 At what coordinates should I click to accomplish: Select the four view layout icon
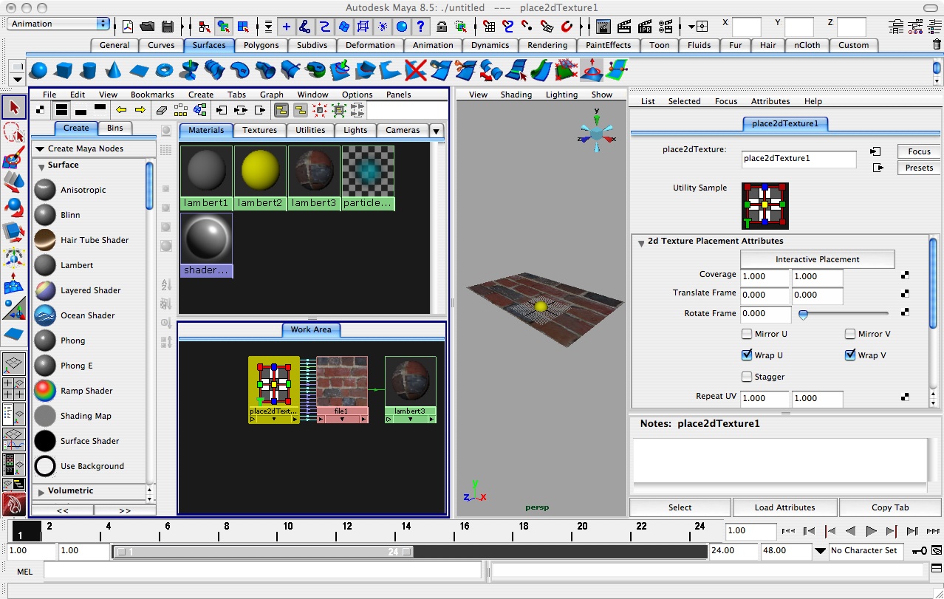[14, 389]
